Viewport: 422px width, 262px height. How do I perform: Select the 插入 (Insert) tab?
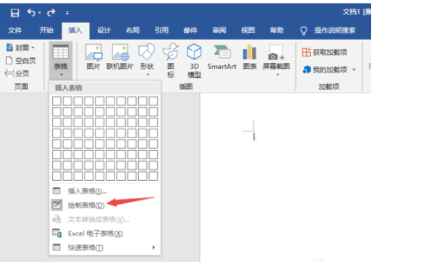pyautogui.click(x=75, y=30)
